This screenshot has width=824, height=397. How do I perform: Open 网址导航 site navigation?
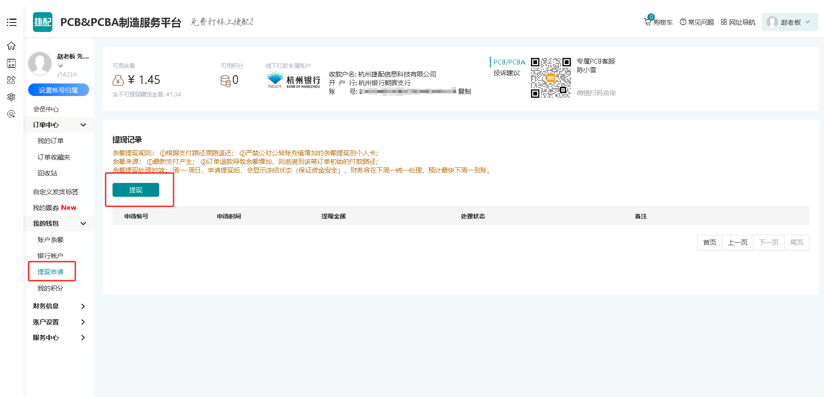pyautogui.click(x=738, y=22)
